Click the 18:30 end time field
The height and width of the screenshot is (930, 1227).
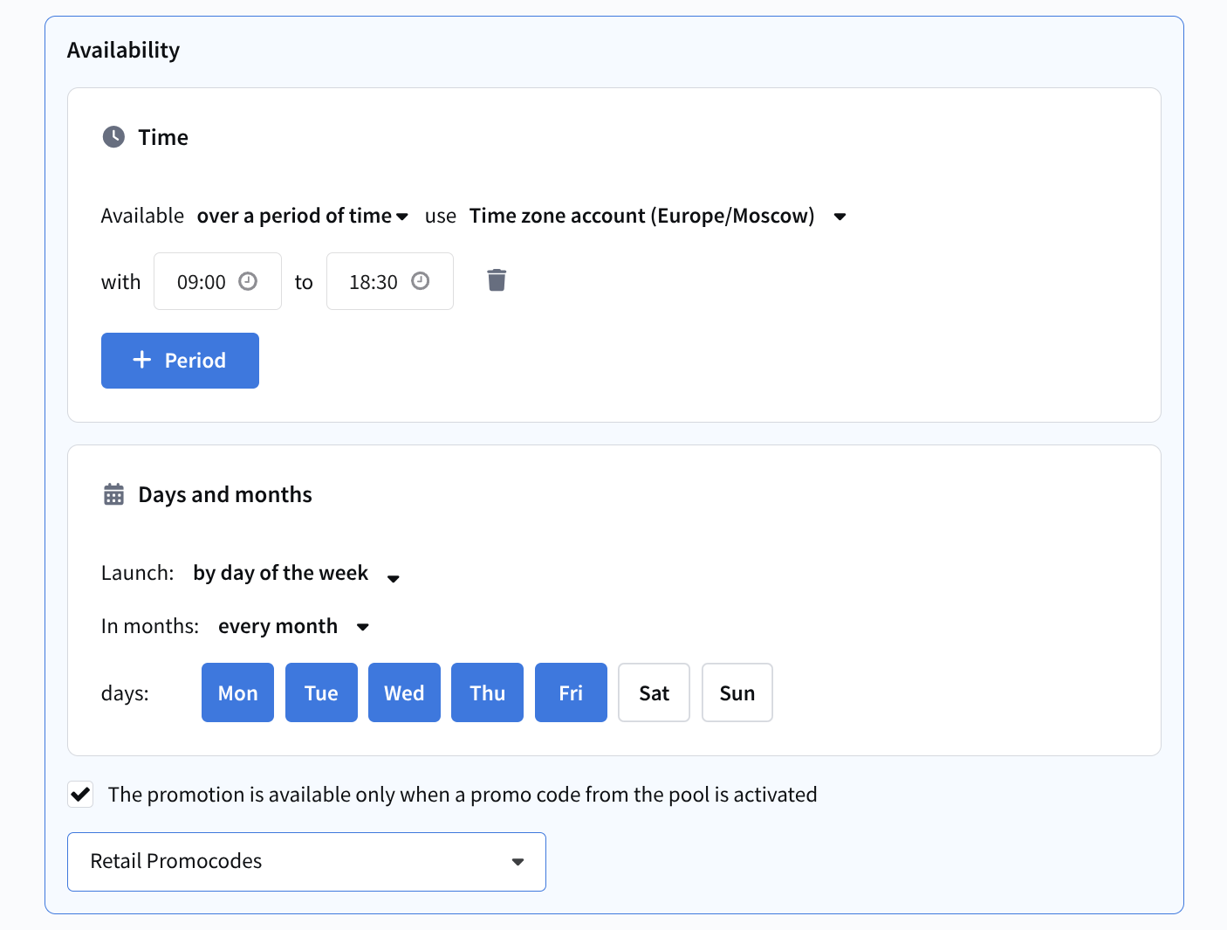click(x=374, y=282)
